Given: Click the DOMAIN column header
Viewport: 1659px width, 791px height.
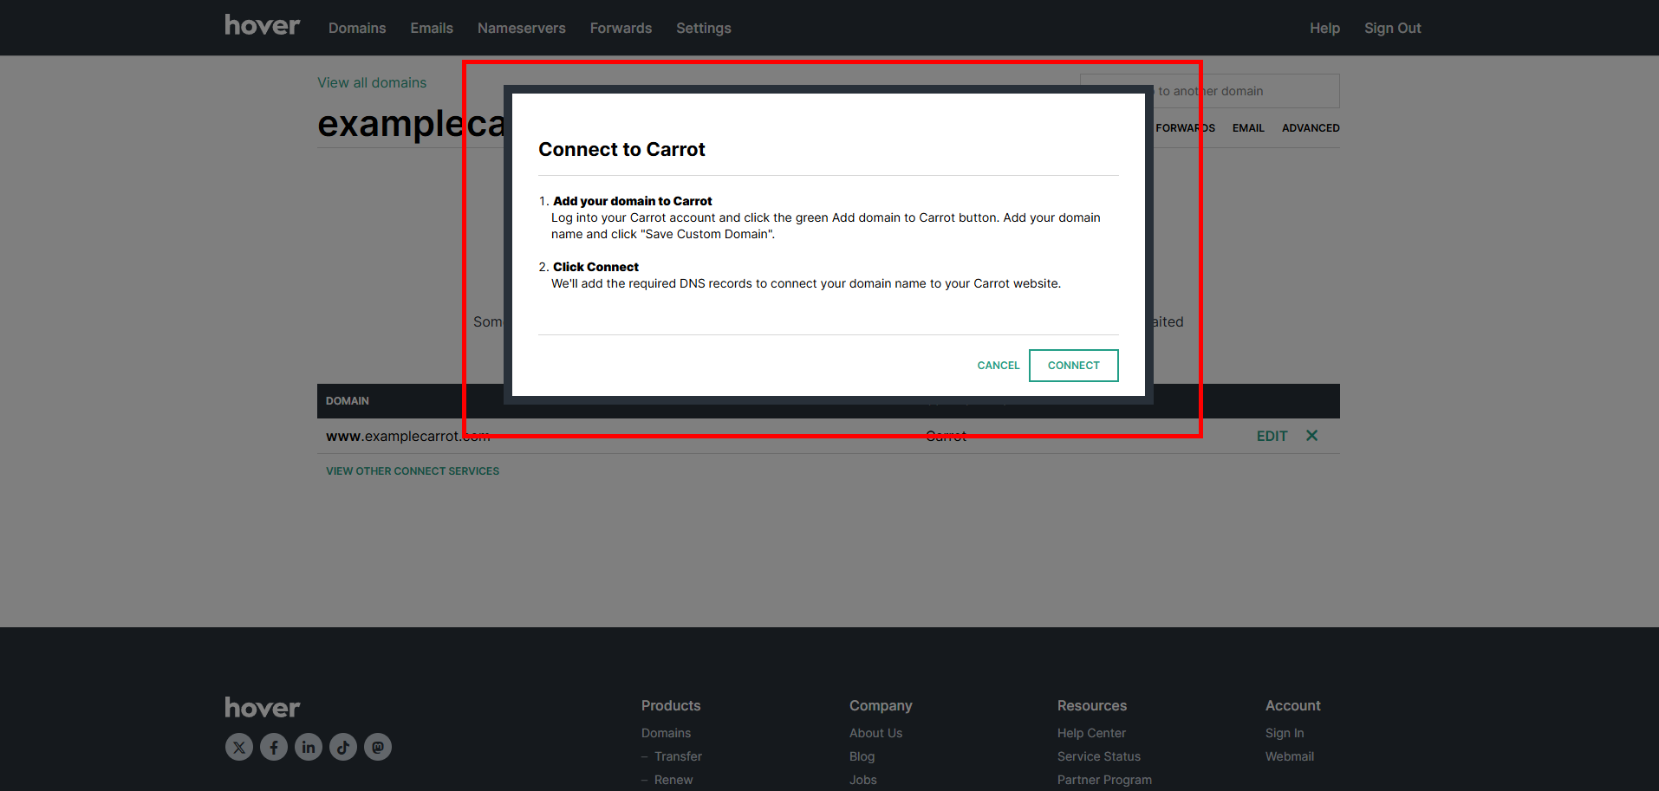Looking at the screenshot, I should point(348,401).
